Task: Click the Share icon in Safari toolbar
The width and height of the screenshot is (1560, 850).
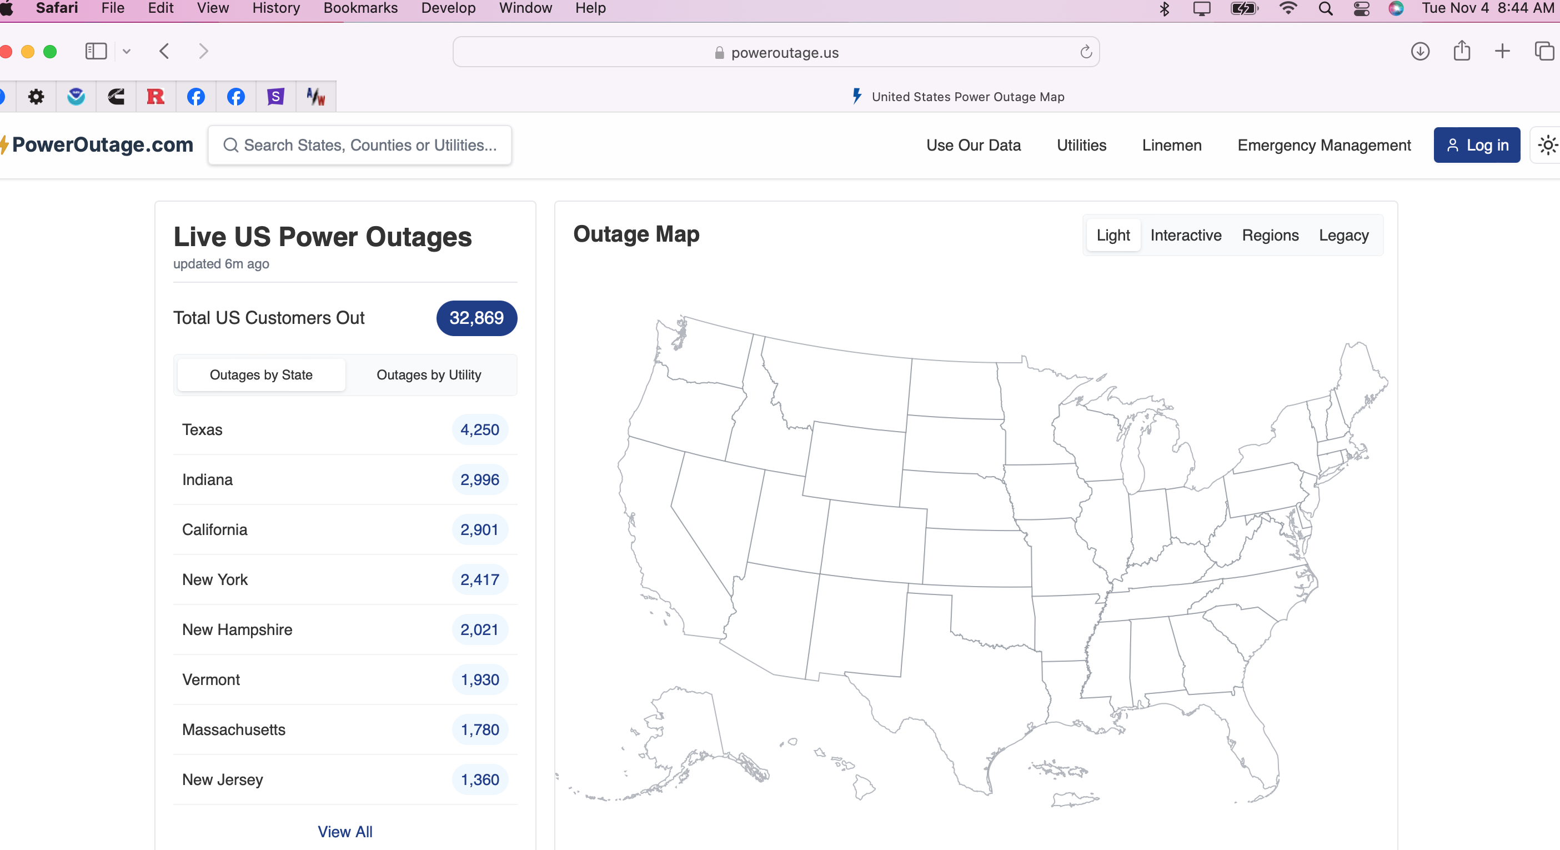Action: [1461, 51]
